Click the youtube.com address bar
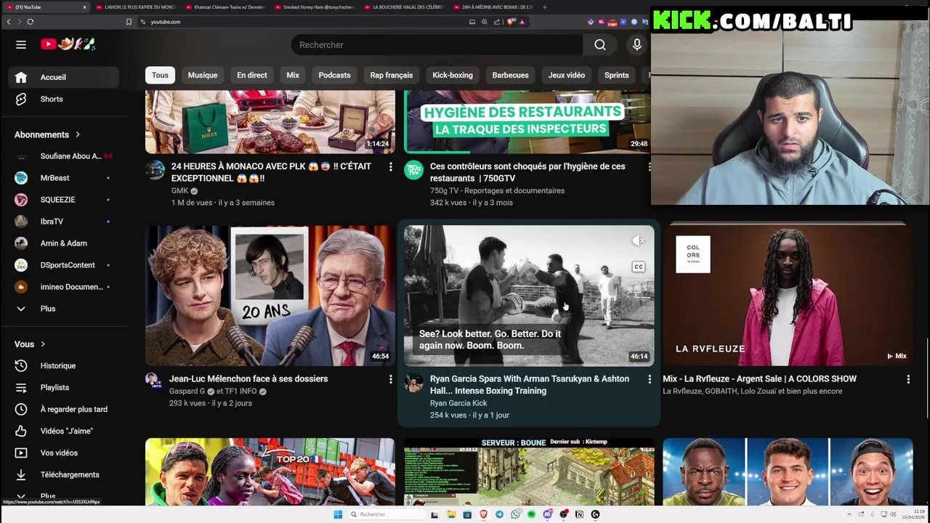This screenshot has height=523, width=930. [305, 22]
